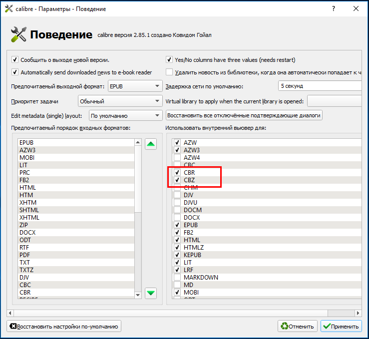Uncheck EPUB in internal viewer list
Image resolution: width=369 pixels, height=339 pixels.
point(177,225)
